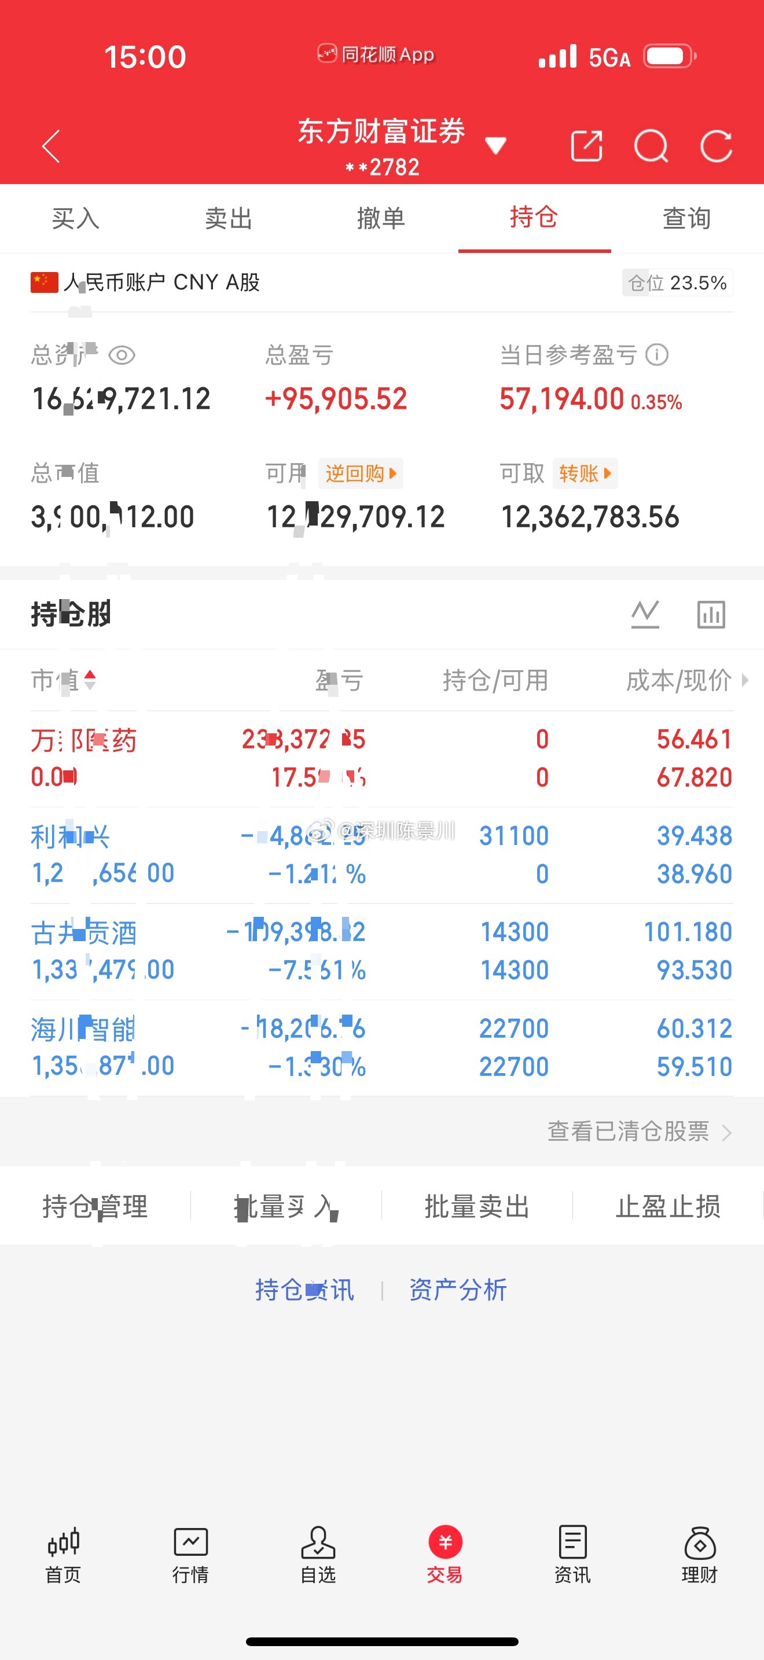This screenshot has height=1660, width=764.
Task: Open the 资产分析 link
Action: coord(458,1290)
